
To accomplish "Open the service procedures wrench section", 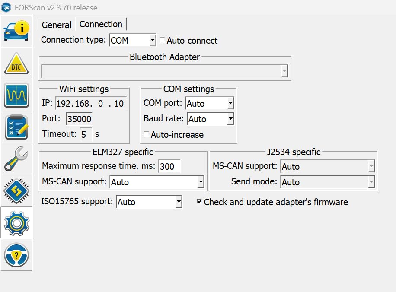I will coord(16,159).
